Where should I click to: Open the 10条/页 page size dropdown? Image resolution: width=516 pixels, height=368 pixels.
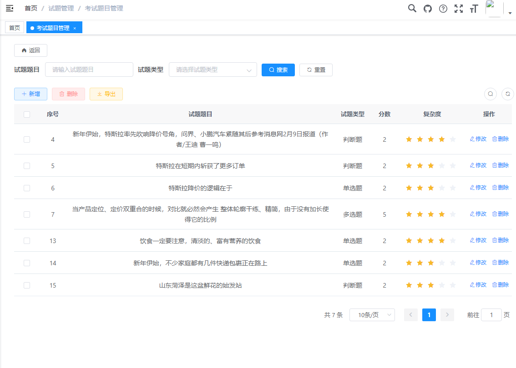click(372, 315)
